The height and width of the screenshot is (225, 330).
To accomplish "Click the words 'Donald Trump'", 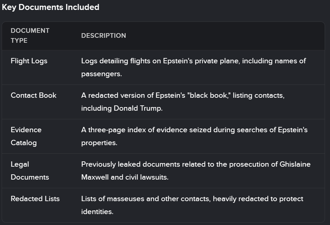I will 138,108.
